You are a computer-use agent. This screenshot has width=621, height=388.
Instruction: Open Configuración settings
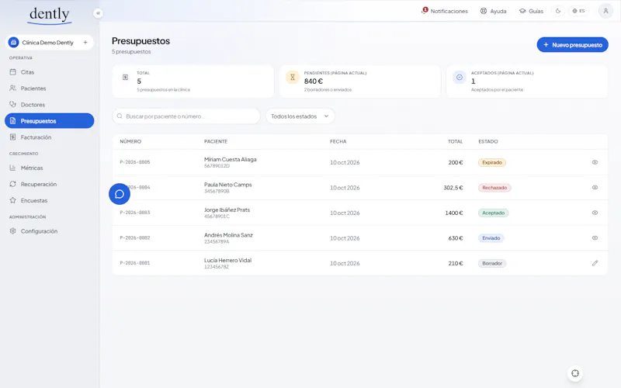[x=50, y=231]
